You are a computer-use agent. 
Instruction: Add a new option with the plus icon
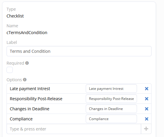[146, 129]
